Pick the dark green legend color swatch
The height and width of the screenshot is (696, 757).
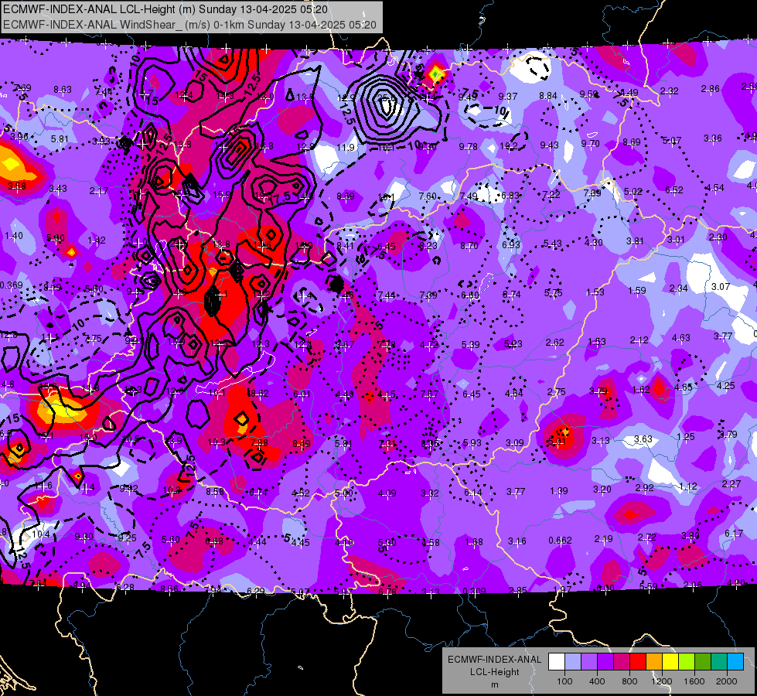(703, 661)
